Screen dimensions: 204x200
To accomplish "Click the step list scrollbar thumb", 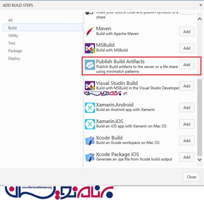I will pyautogui.click(x=200, y=118).
